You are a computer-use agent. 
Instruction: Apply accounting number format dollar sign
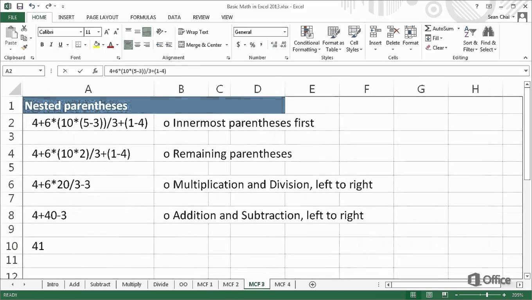point(238,45)
